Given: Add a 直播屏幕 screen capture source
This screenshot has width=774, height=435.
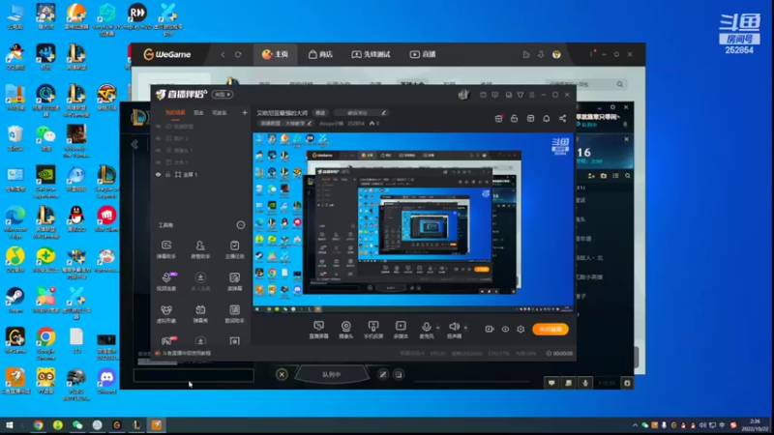Looking at the screenshot, I should (318, 329).
